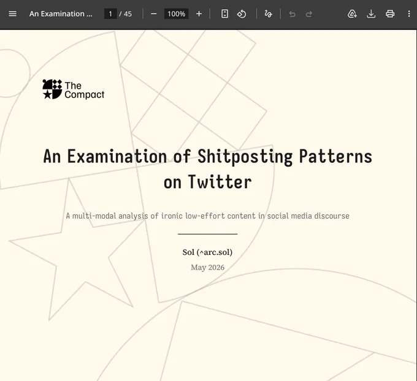Click the document title 'An Examination ...'

[61, 14]
